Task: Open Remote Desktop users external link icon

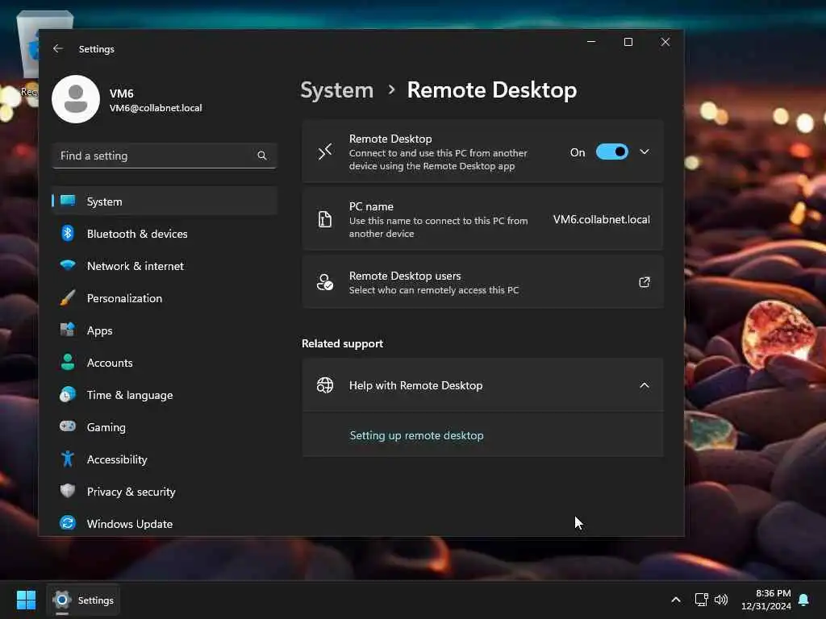Action: tap(645, 282)
